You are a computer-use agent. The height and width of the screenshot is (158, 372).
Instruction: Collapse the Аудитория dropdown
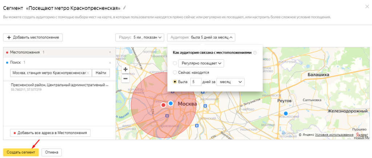(201, 37)
